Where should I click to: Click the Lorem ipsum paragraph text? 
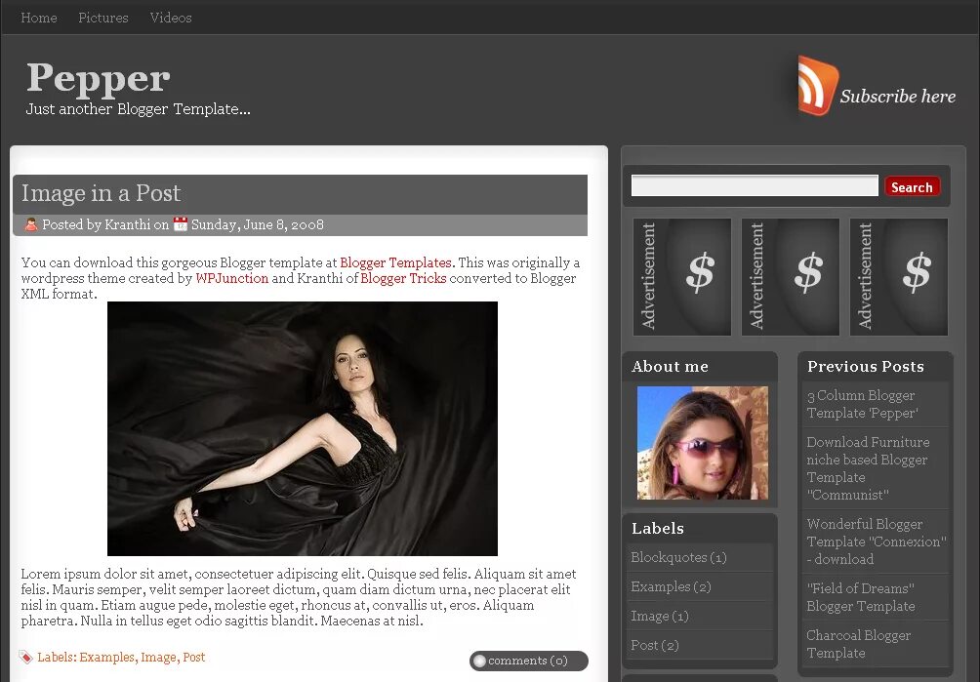pos(299,597)
